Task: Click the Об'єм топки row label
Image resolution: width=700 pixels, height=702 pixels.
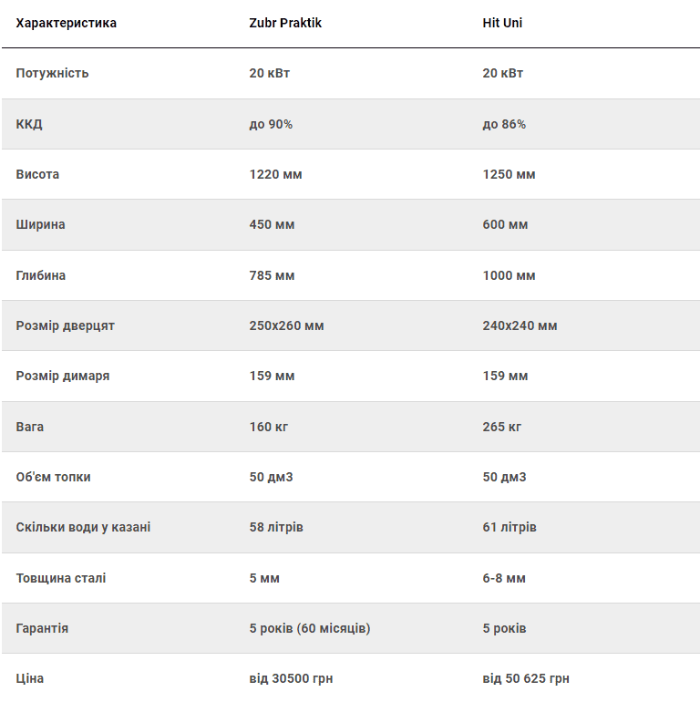Action: click(x=53, y=477)
